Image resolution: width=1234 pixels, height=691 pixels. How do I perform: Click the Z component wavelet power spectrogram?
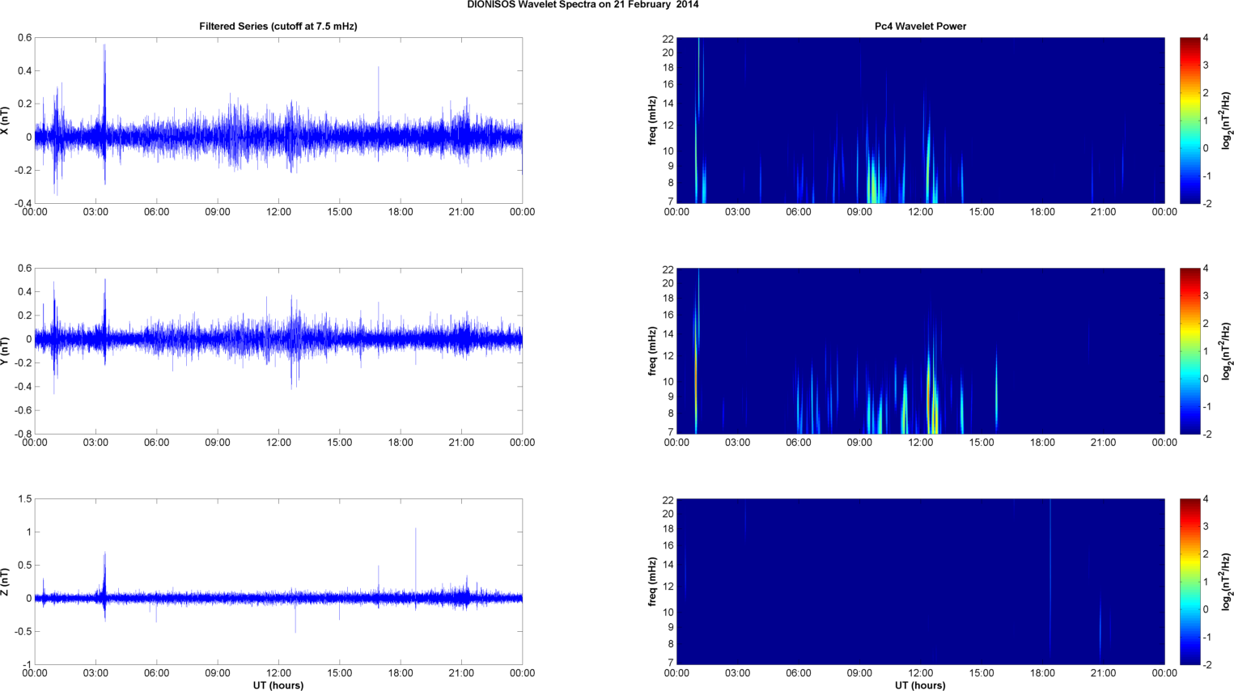pos(920,582)
